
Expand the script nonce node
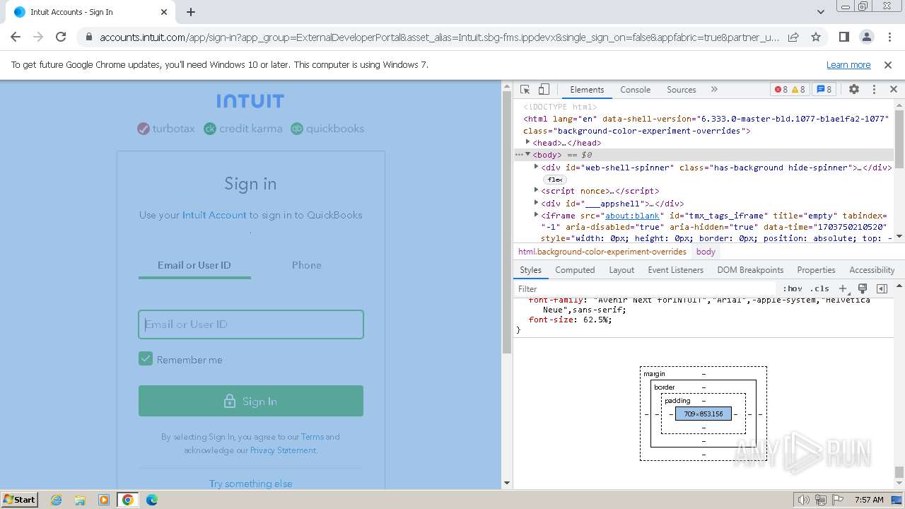[537, 191]
